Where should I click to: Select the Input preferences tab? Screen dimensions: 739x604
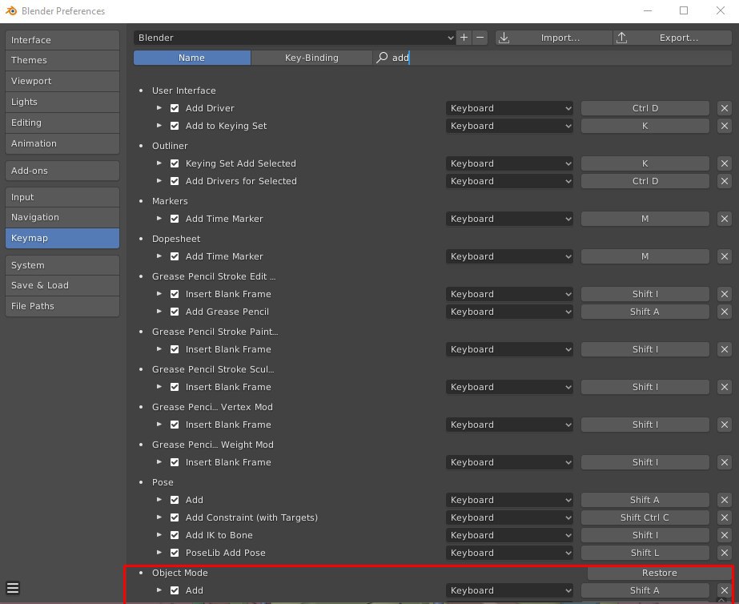coord(62,197)
